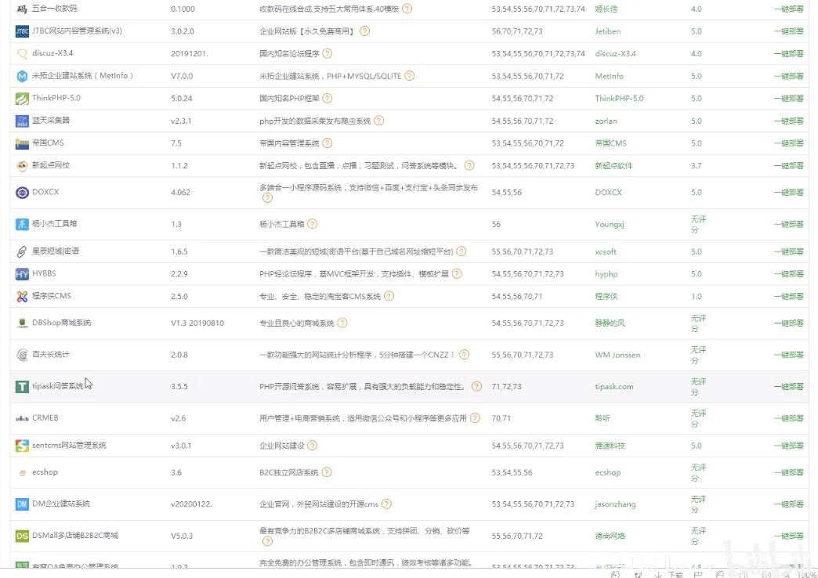Click the green ThinkPHP-5.0 app icon
818x578 pixels.
[x=22, y=99]
